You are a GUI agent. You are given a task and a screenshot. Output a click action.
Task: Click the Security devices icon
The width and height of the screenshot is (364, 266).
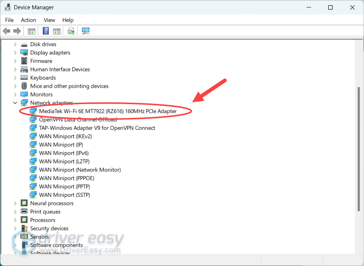(24, 228)
